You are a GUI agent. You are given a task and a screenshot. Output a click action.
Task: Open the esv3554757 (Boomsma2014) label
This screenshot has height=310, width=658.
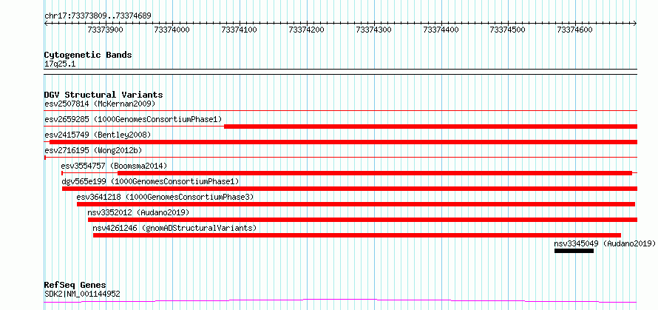coord(114,166)
